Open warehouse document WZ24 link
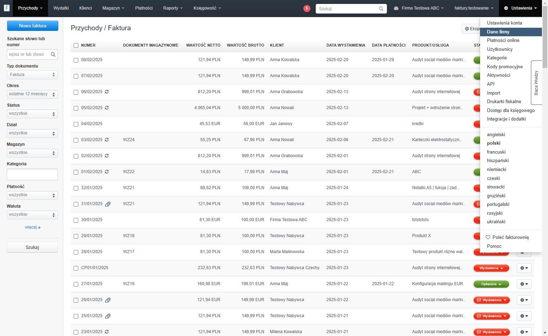This screenshot has width=548, height=336. pos(129,140)
